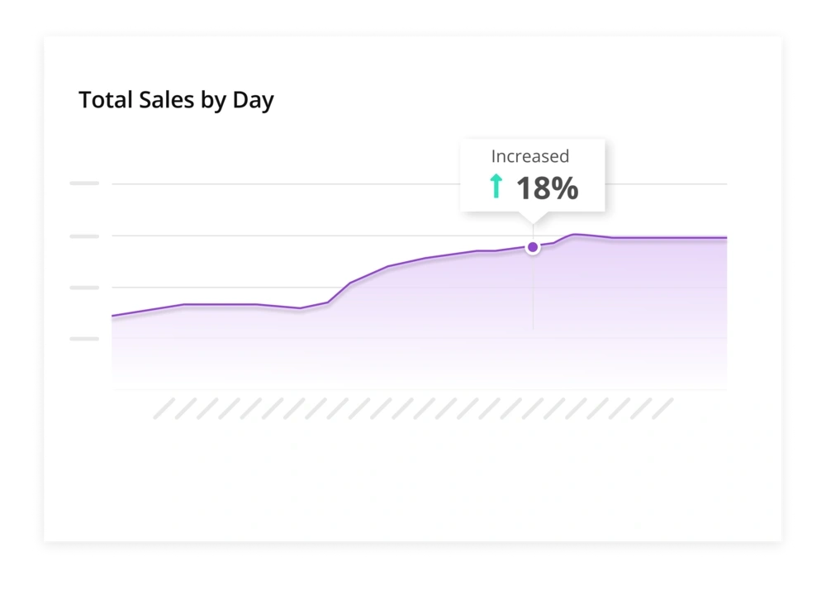Click the highest peak of the purple line
The width and height of the screenshot is (826, 600).
(x=575, y=235)
